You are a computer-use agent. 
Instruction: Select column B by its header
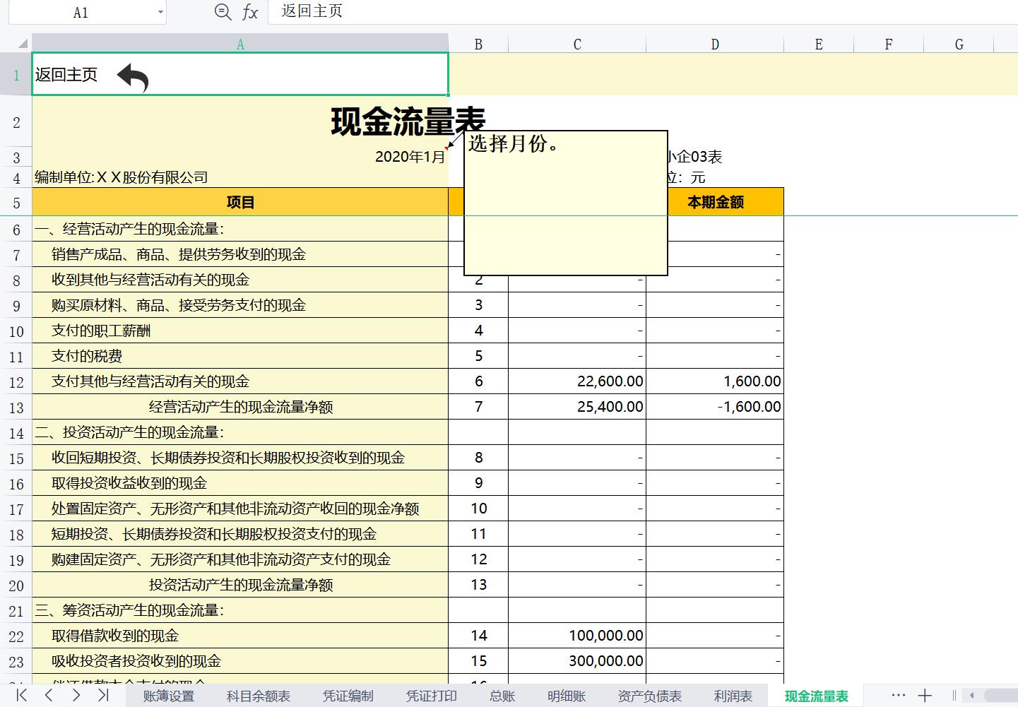tap(478, 43)
